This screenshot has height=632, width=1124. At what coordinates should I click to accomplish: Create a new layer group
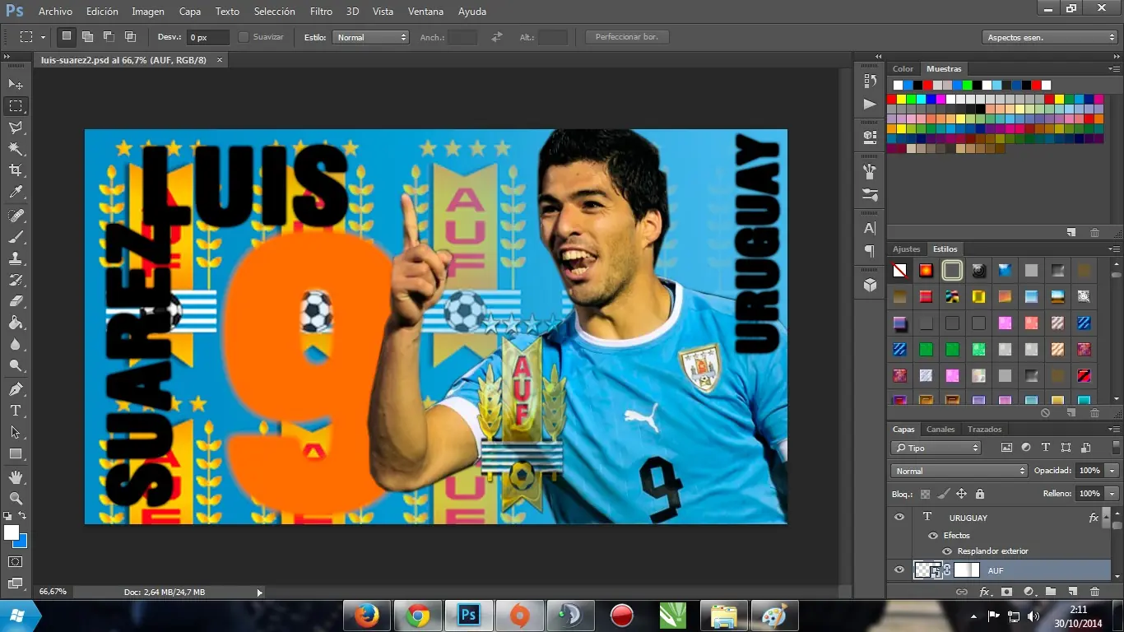[x=1051, y=592]
